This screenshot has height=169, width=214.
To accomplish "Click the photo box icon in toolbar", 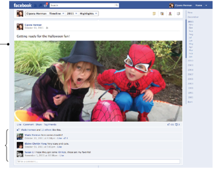I will tap(162, 14).
